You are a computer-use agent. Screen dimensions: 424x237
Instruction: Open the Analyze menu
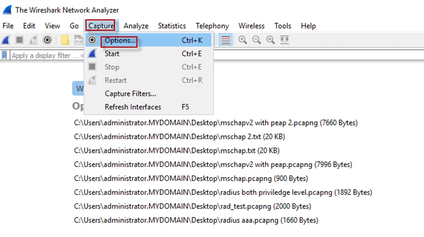click(136, 26)
